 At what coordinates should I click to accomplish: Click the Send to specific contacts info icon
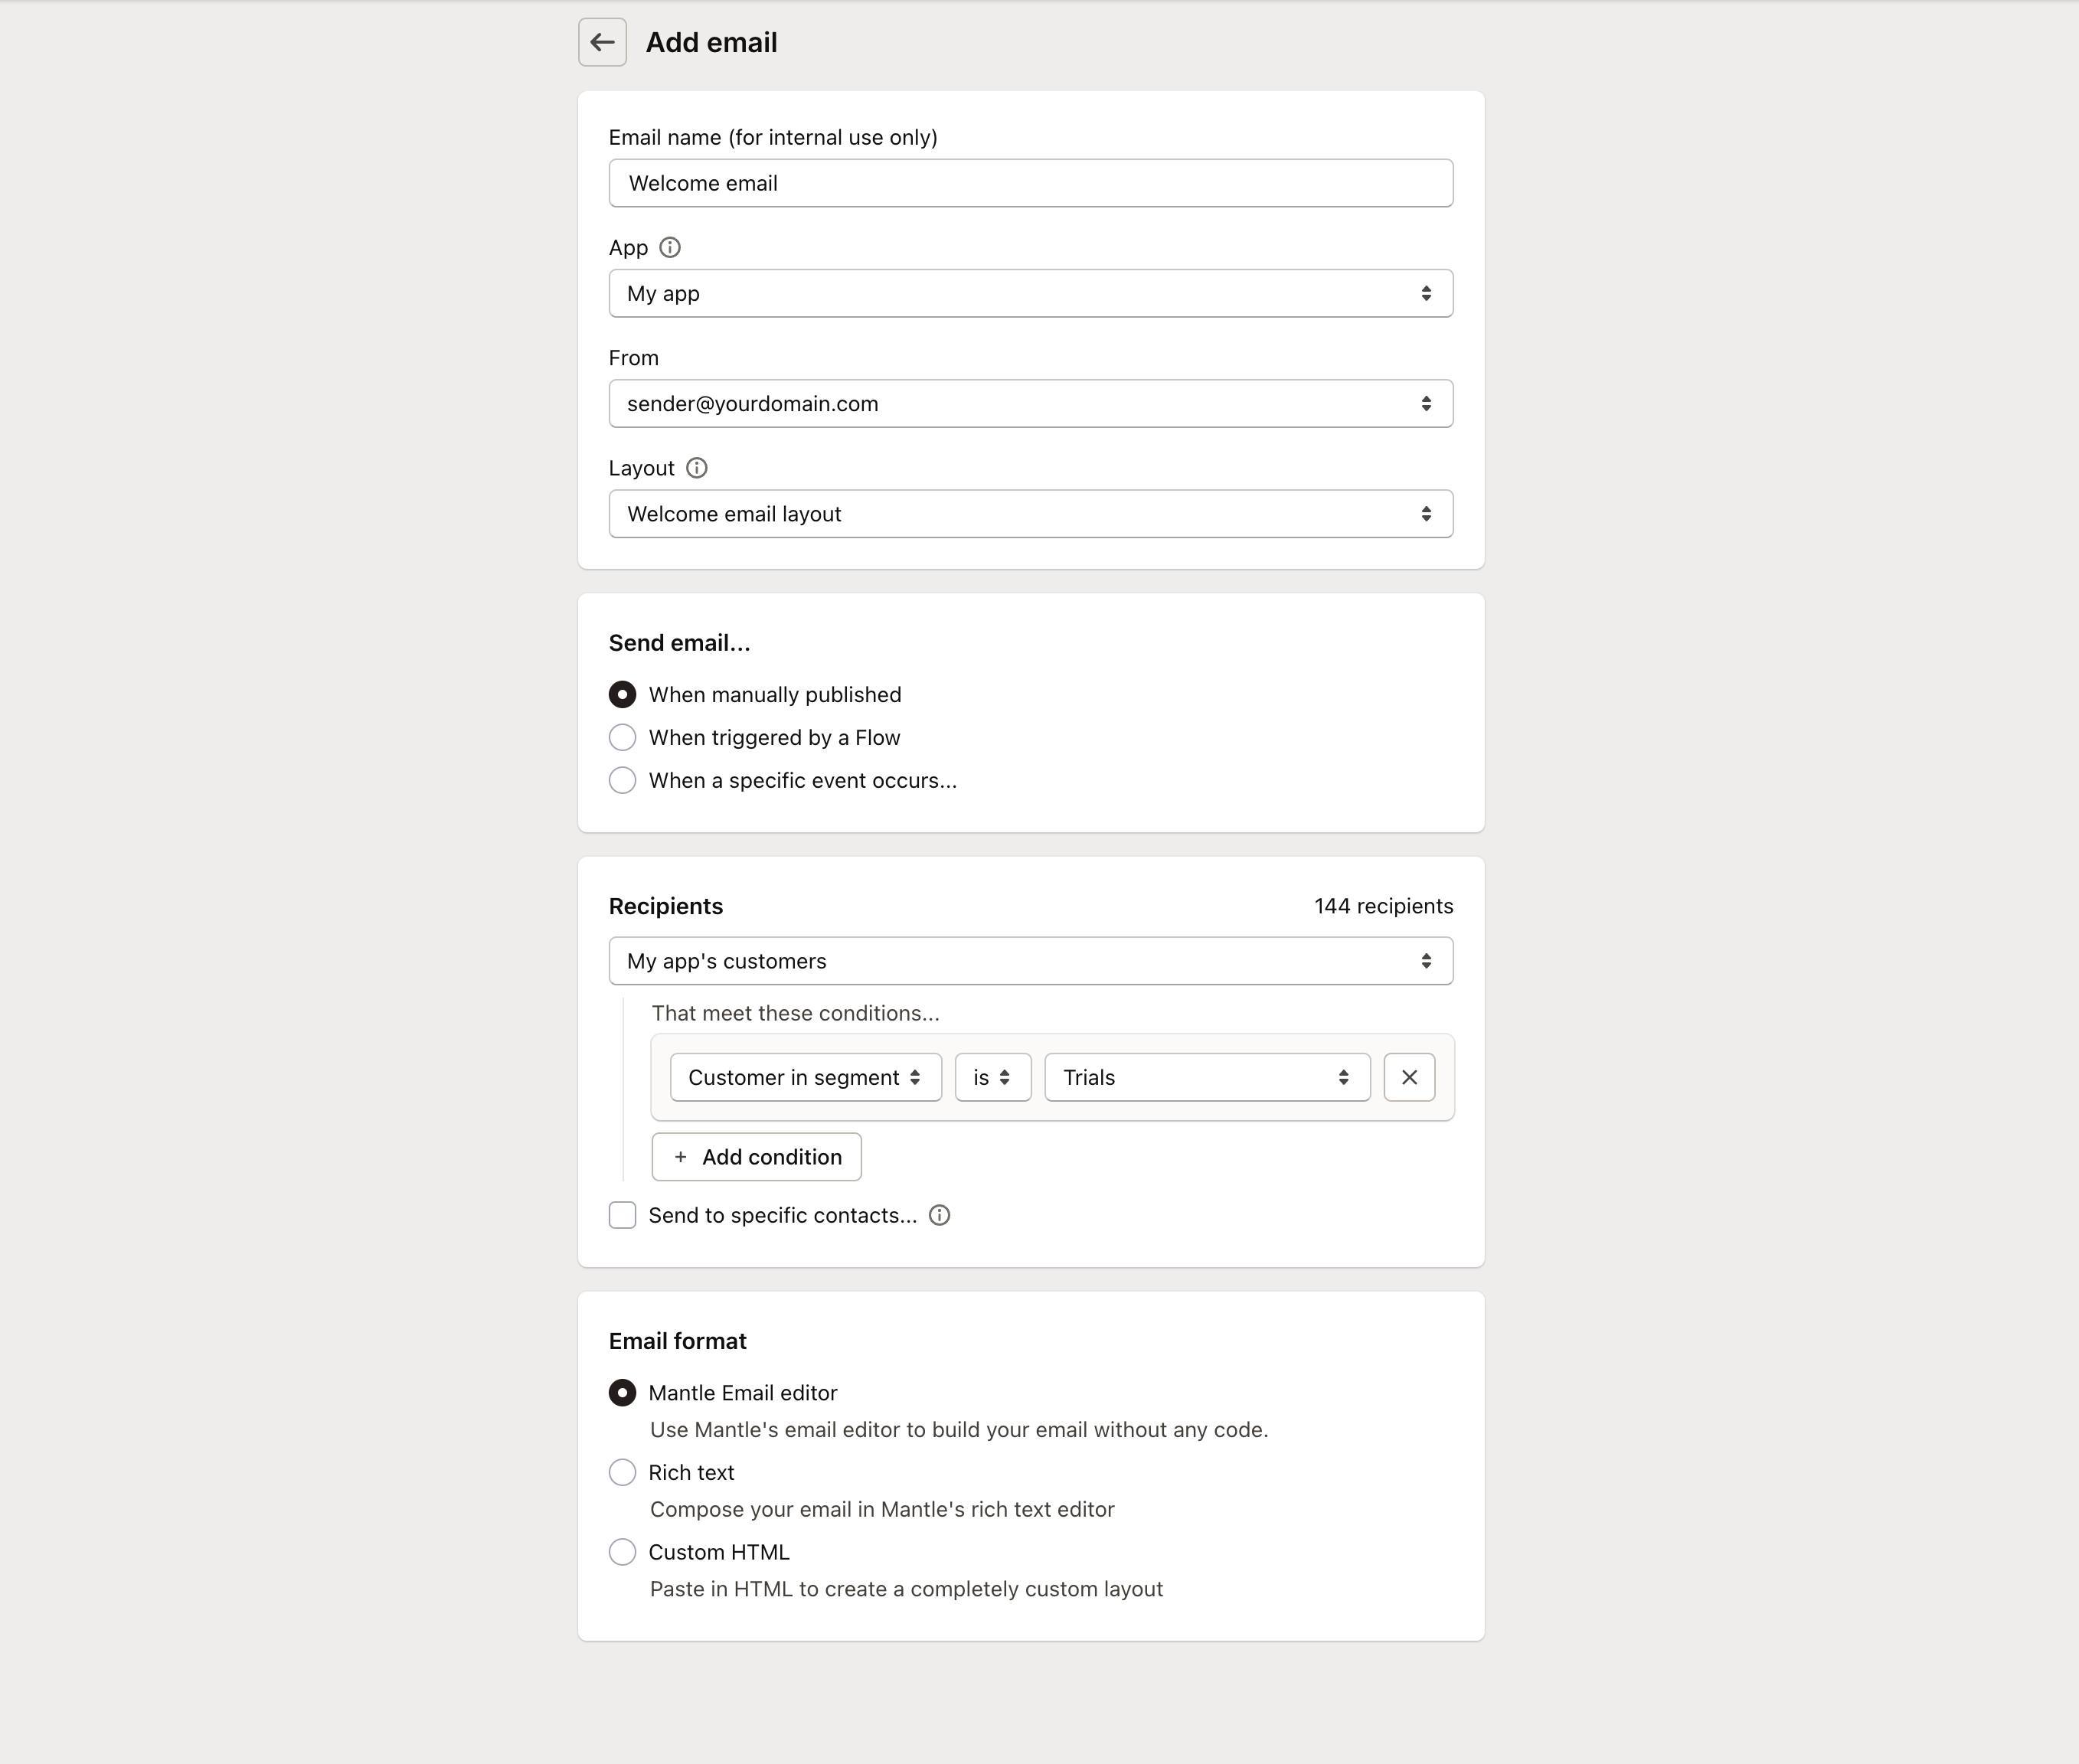coord(937,1214)
